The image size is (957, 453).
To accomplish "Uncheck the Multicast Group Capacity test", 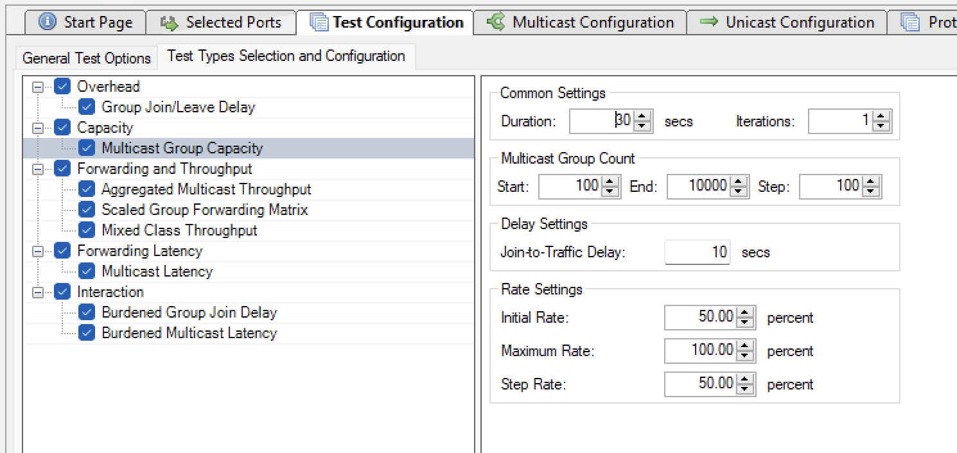I will pos(86,148).
